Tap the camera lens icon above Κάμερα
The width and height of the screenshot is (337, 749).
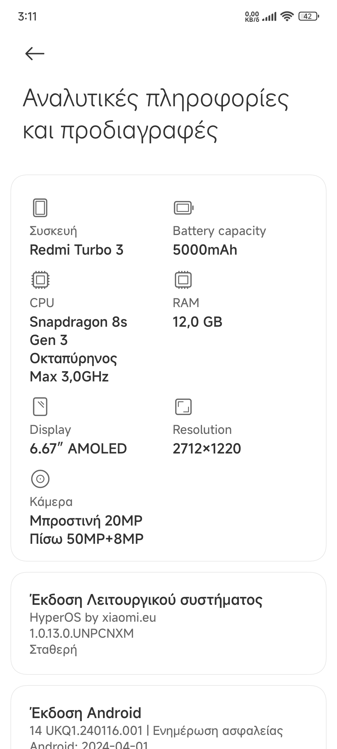click(40, 479)
